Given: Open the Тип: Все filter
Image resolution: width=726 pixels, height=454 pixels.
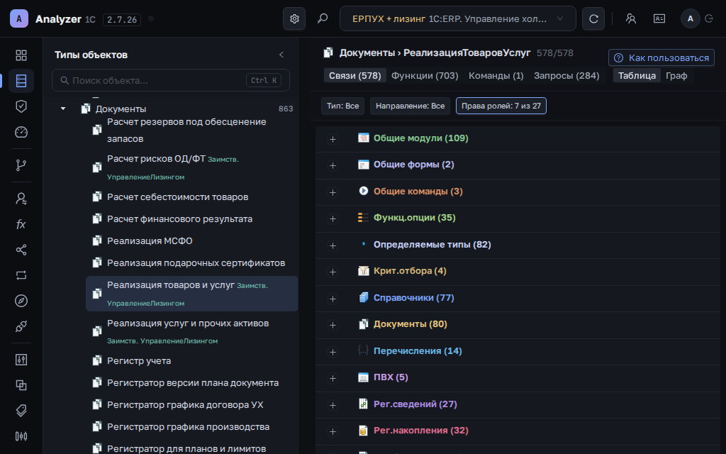Looking at the screenshot, I should (342, 106).
